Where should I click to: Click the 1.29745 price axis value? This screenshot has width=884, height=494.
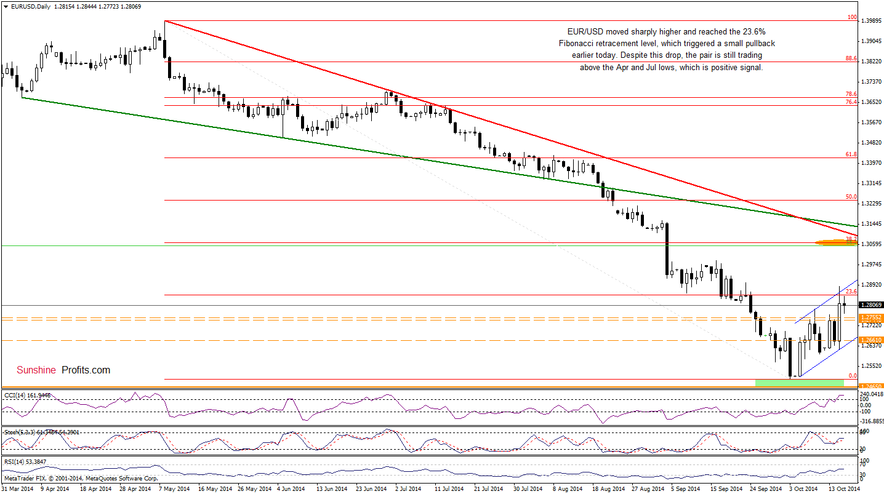tap(873, 265)
